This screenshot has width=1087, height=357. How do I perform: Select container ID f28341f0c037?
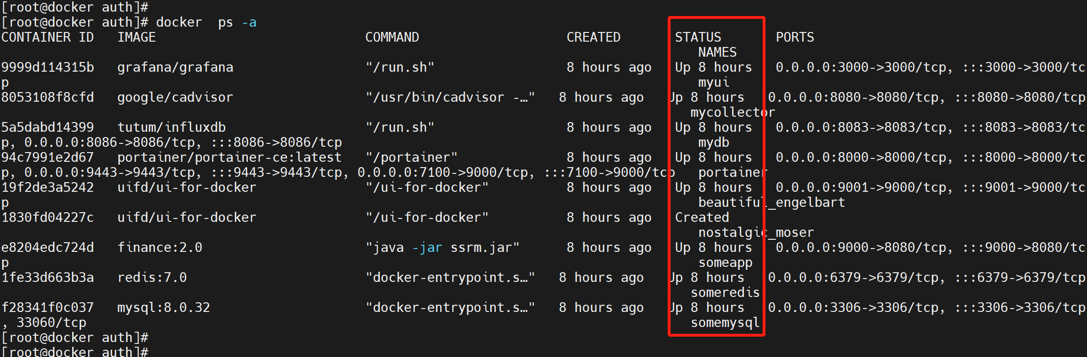click(48, 308)
